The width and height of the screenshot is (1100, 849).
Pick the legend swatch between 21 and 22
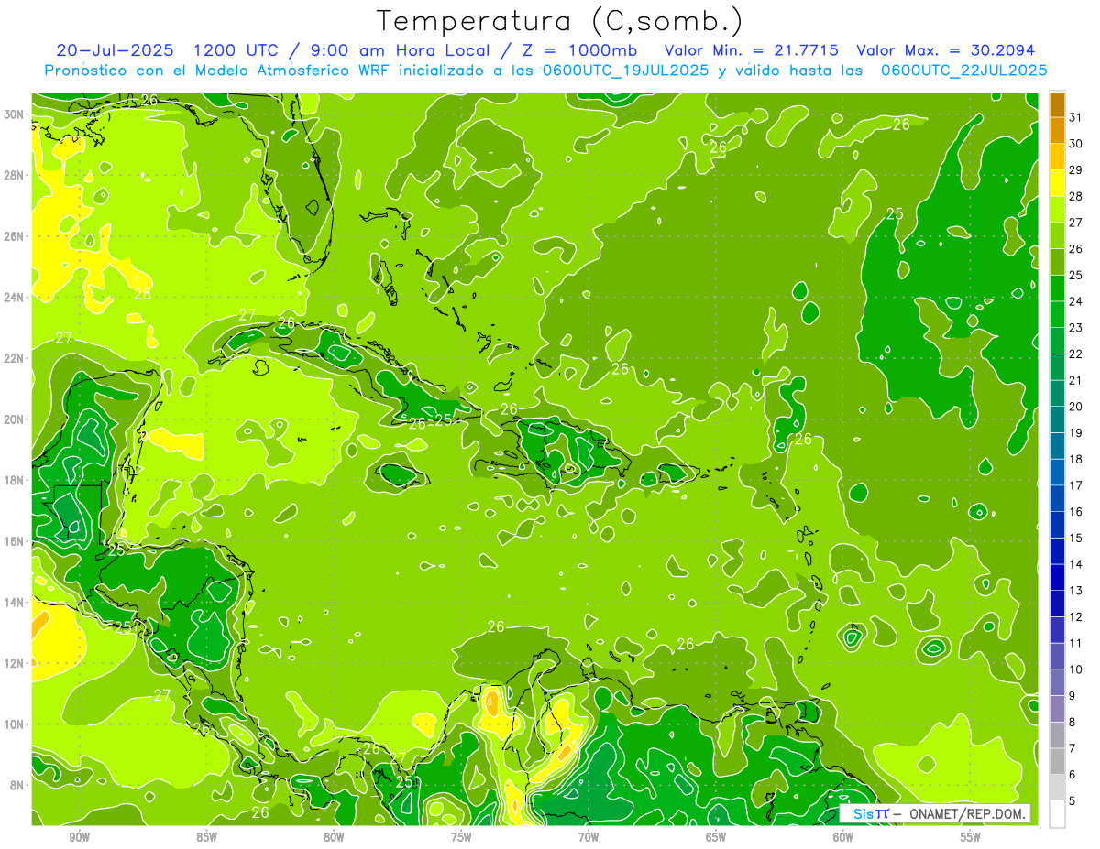tap(1057, 366)
